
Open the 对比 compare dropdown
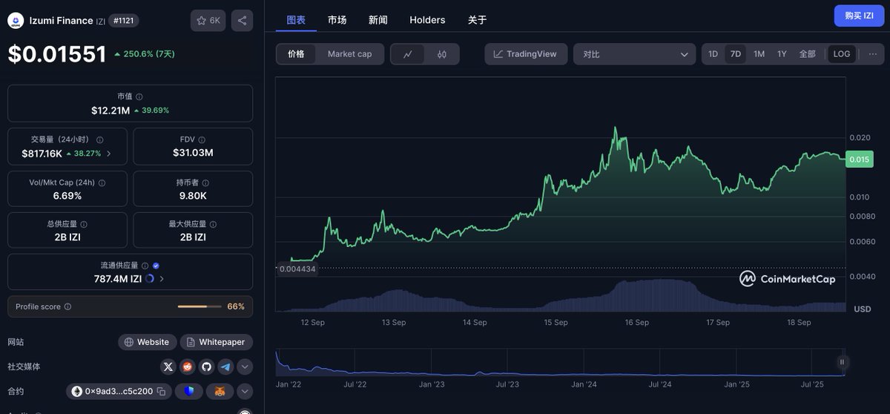[635, 54]
